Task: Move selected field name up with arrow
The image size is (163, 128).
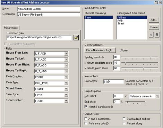Action: 151,35
